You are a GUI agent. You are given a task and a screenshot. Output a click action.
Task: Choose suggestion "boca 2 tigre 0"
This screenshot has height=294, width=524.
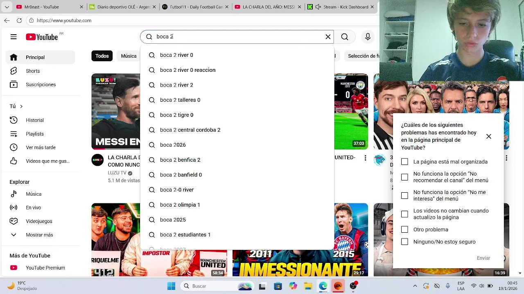237,115
